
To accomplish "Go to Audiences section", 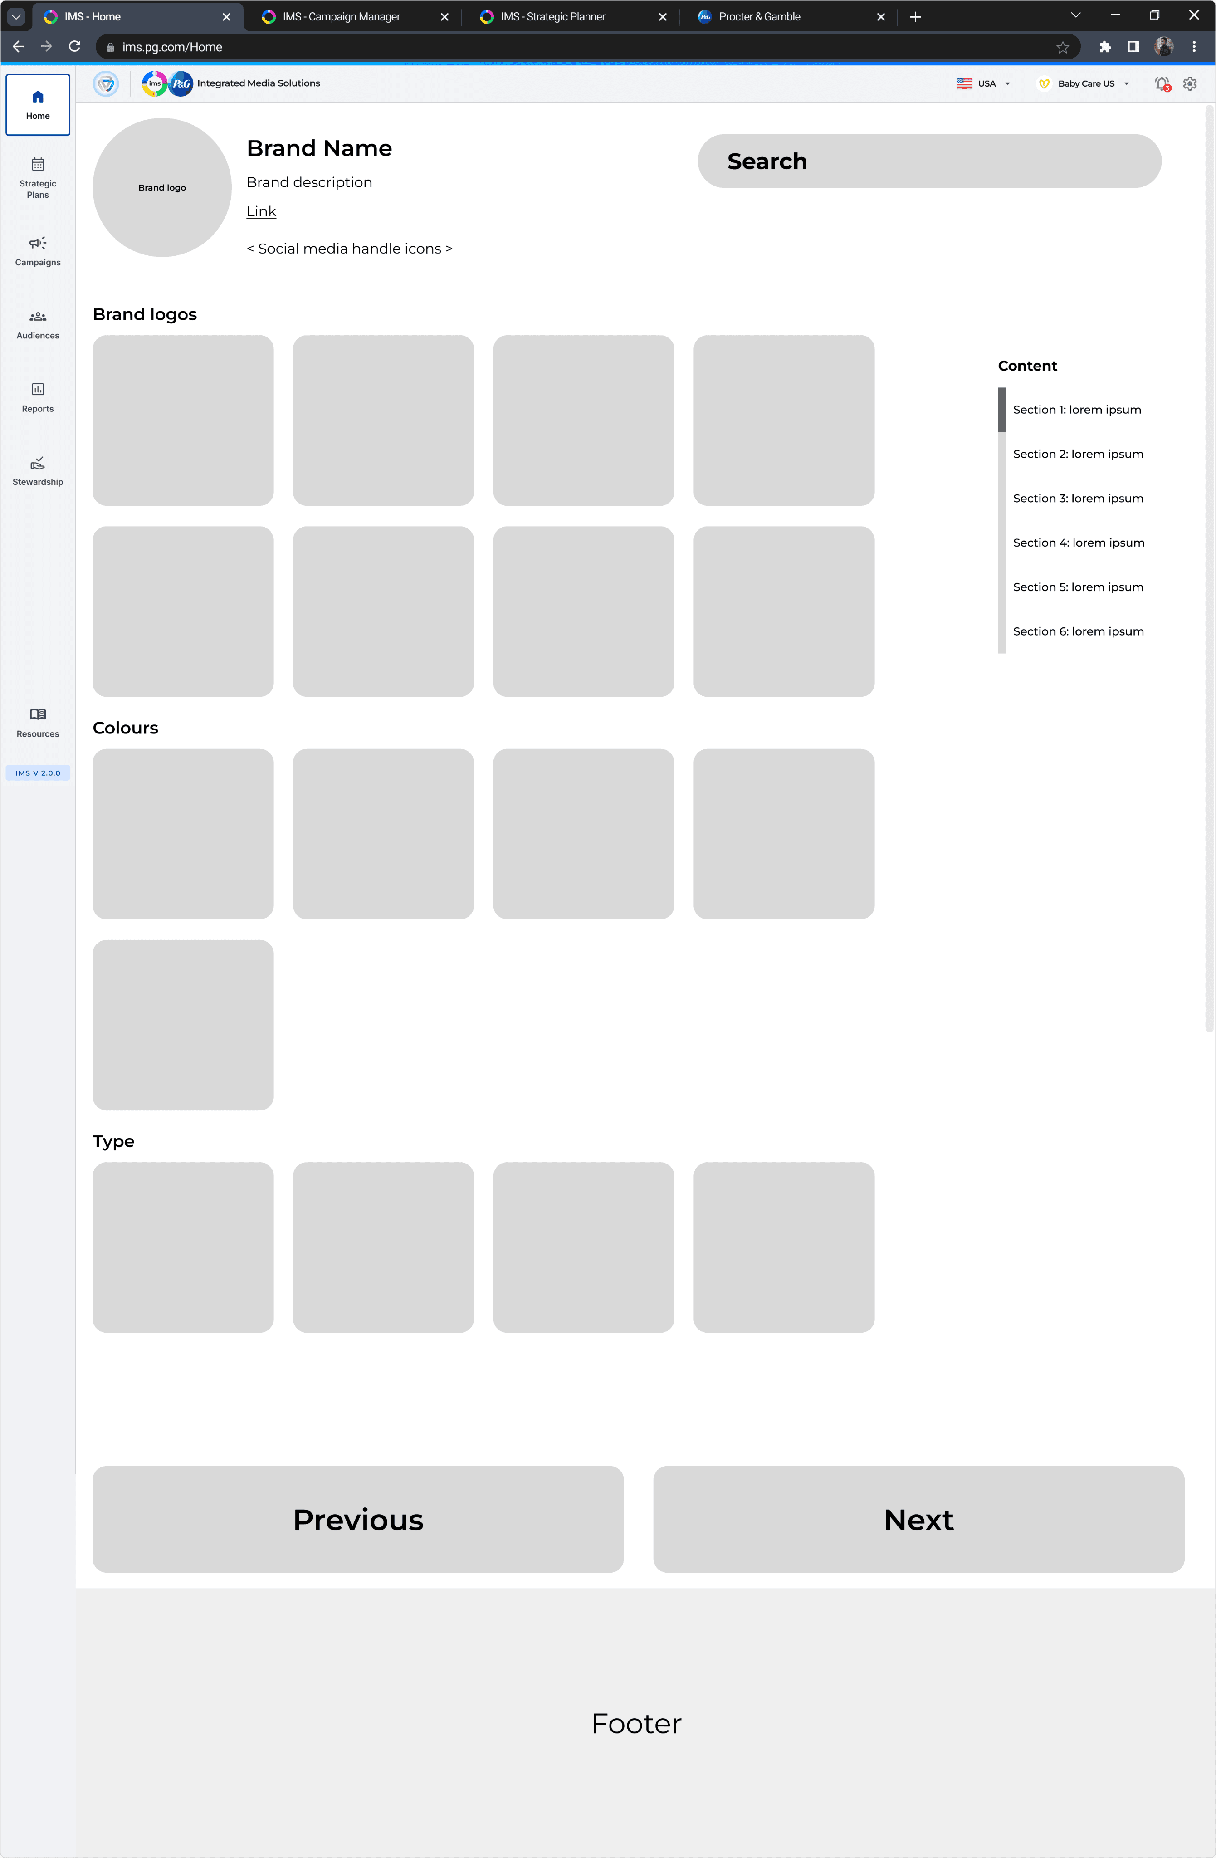I will pos(38,325).
